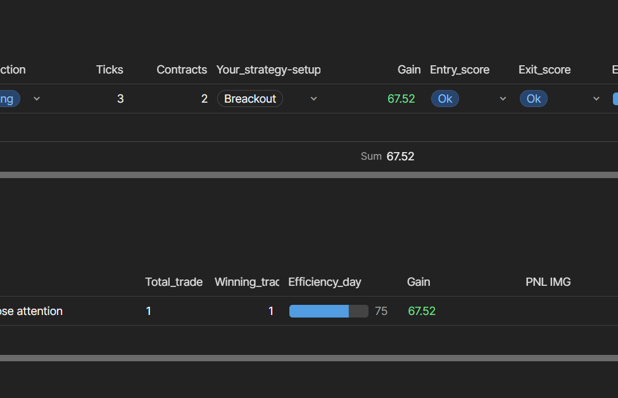Expand the Entry_score Ok dropdown chevron
The width and height of the screenshot is (618, 398).
pyautogui.click(x=503, y=99)
